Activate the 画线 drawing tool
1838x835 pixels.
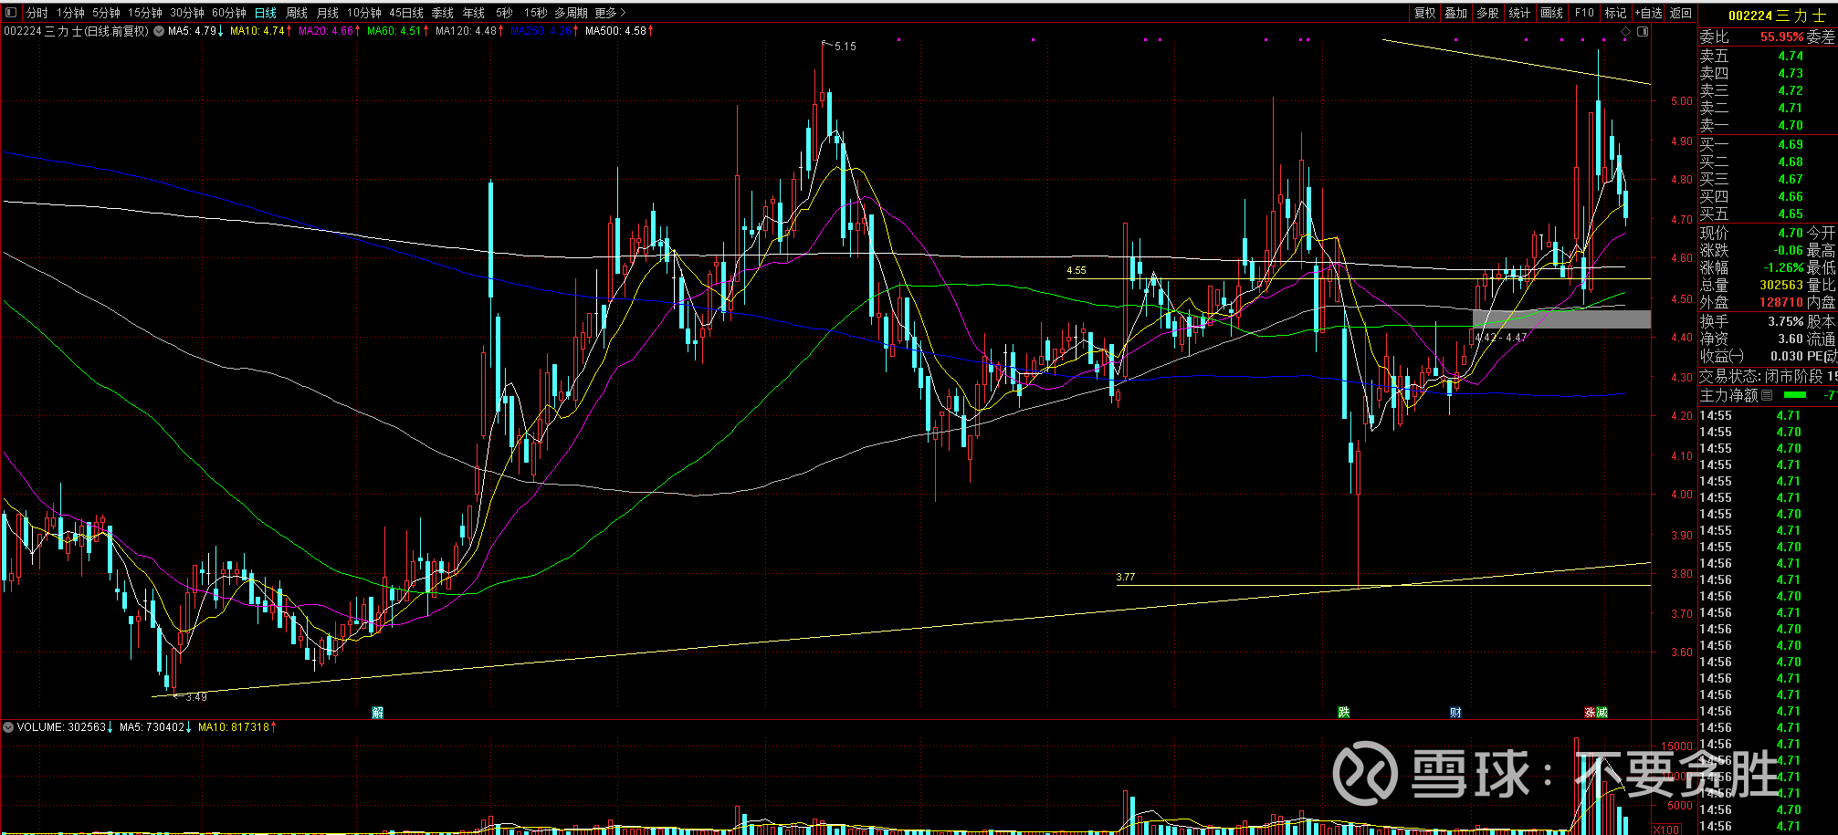click(x=1551, y=13)
